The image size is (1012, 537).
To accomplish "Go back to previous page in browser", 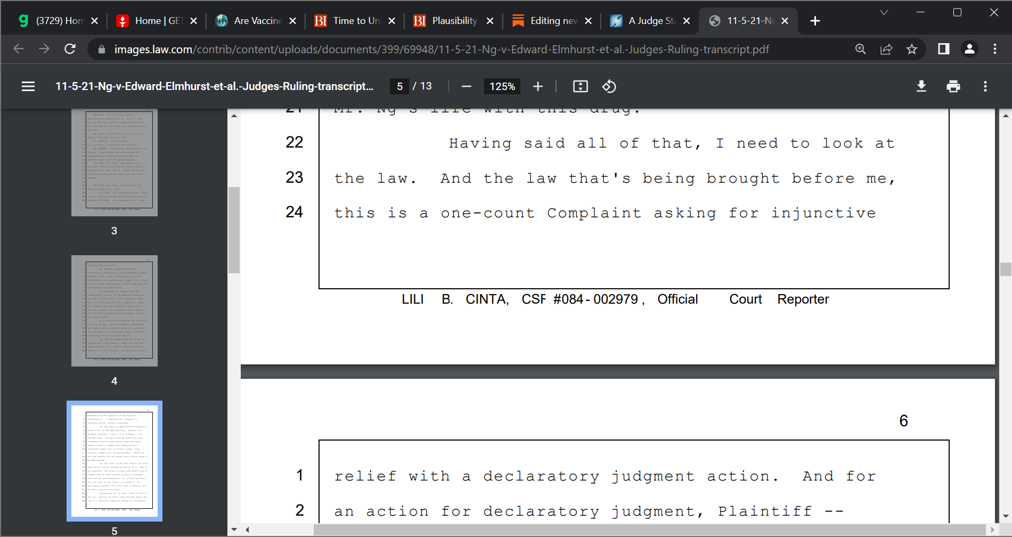I will (19, 49).
